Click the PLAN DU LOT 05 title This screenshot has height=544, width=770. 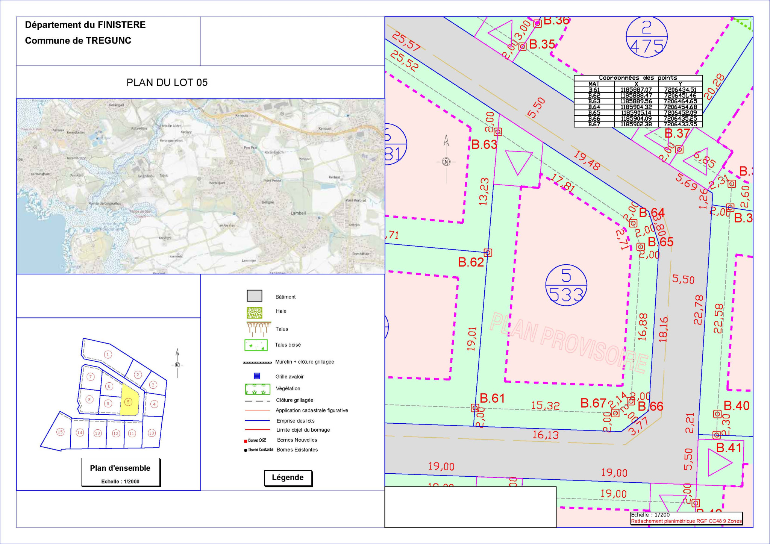click(x=167, y=83)
